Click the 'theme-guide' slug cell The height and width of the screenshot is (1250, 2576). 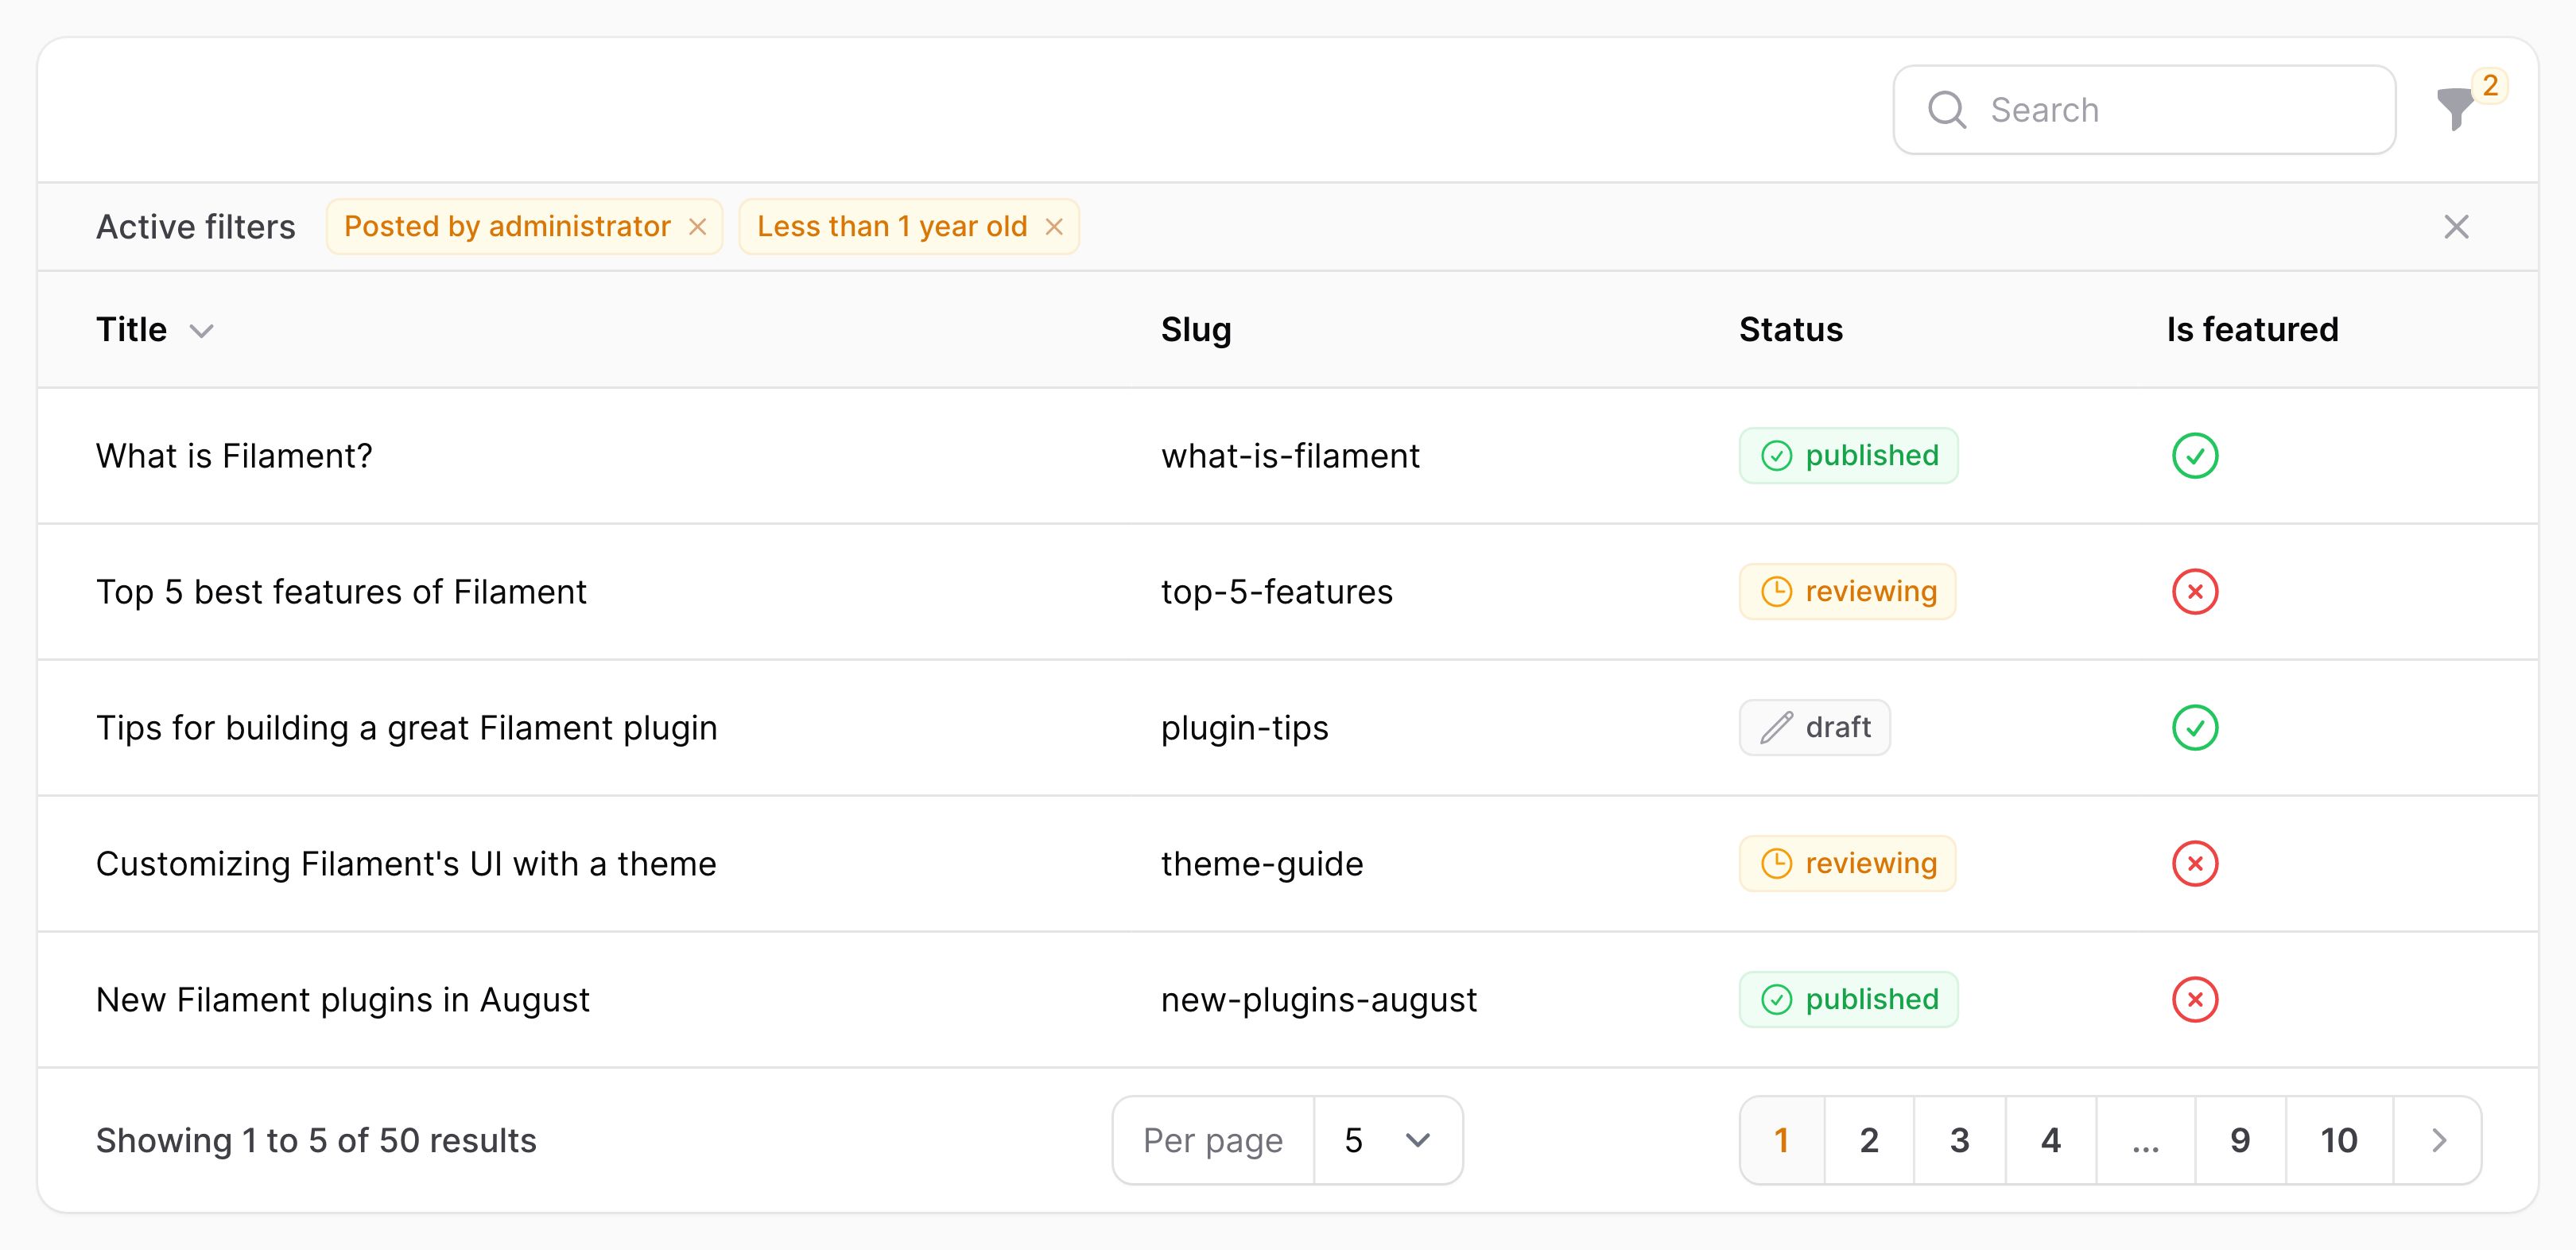pos(1262,864)
